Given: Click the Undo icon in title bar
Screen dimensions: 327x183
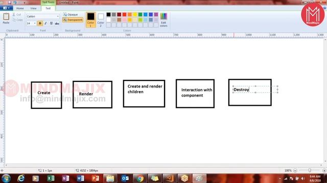Looking at the screenshot, I should click(15, 3).
